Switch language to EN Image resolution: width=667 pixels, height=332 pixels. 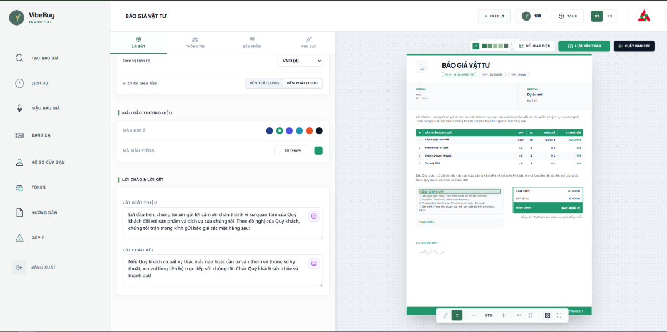[x=610, y=16]
